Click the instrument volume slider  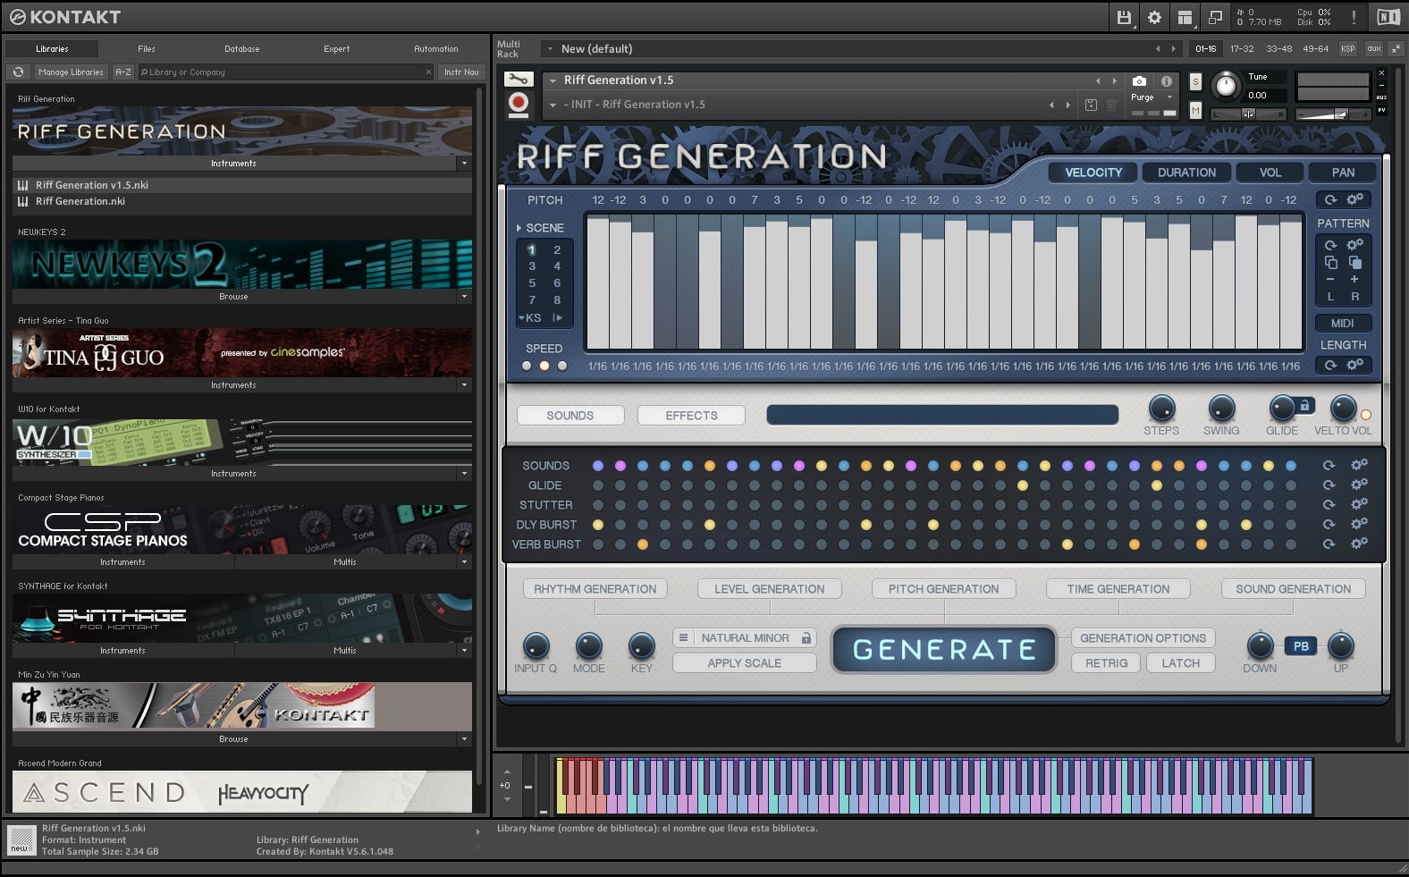(x=1332, y=114)
